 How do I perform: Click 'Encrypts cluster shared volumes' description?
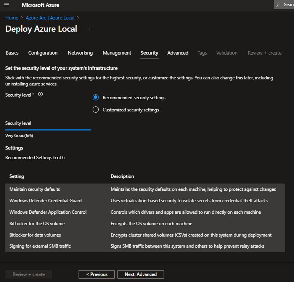(191, 235)
